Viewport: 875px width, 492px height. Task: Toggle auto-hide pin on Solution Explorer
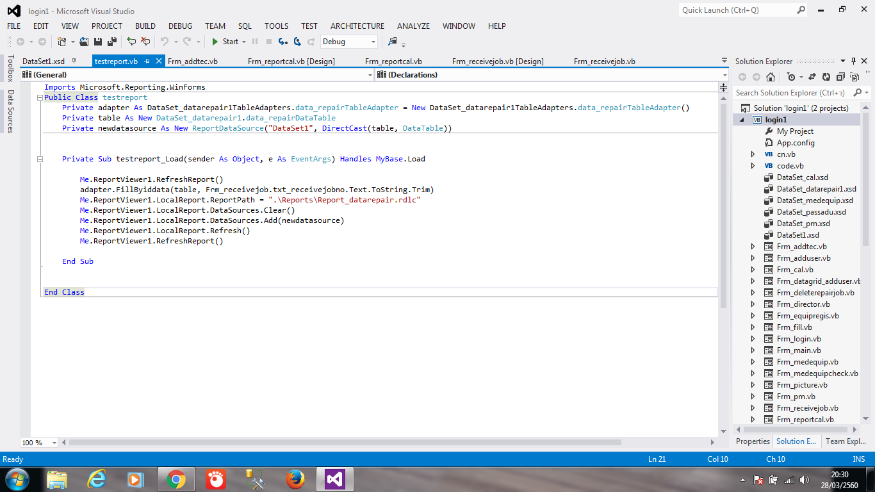pos(853,61)
